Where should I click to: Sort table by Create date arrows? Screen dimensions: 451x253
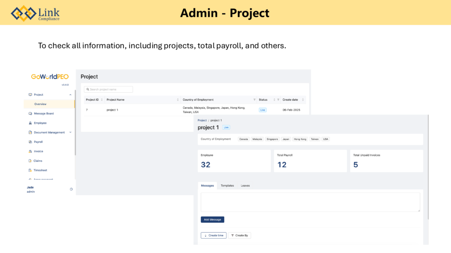(x=303, y=100)
